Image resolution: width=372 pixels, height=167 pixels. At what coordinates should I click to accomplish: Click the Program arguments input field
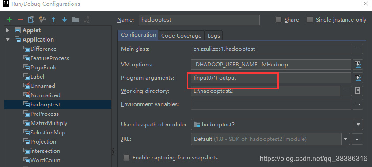(x=271, y=78)
